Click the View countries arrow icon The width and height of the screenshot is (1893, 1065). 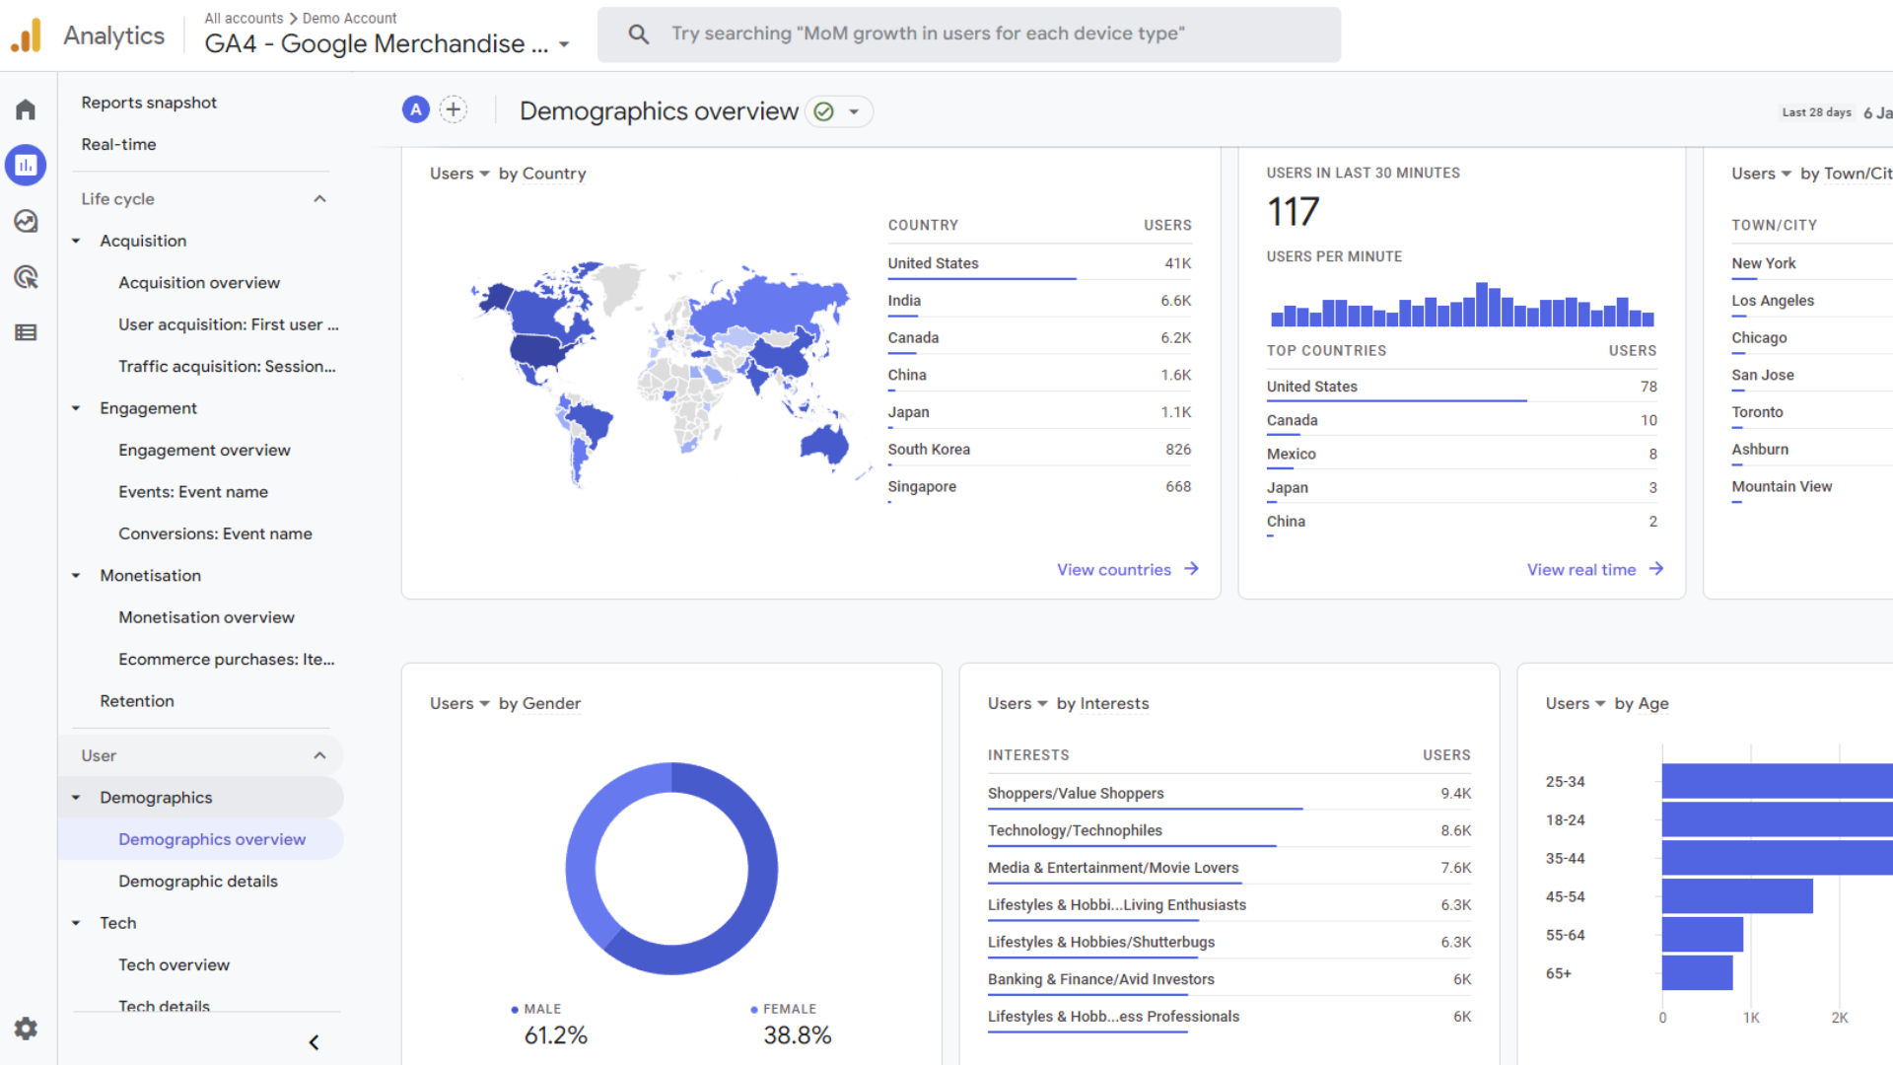pyautogui.click(x=1191, y=569)
